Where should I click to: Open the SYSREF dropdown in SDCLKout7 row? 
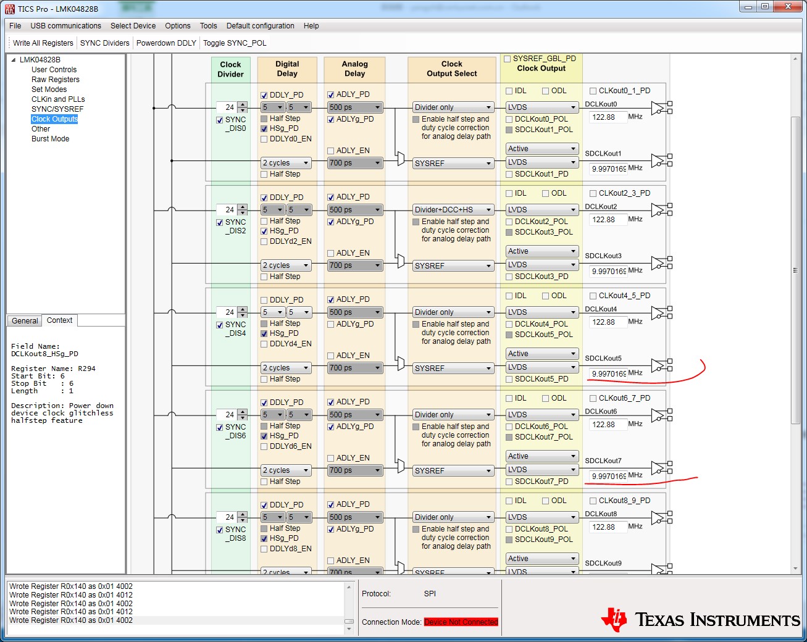coord(453,471)
